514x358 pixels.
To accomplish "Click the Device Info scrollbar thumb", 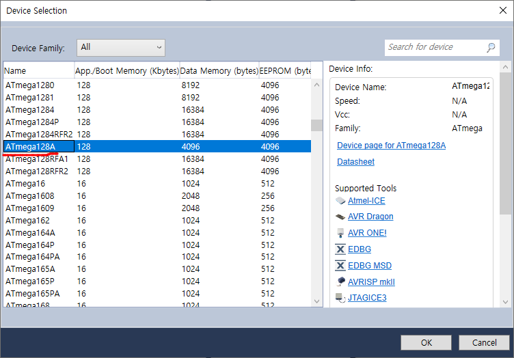I will (506, 143).
